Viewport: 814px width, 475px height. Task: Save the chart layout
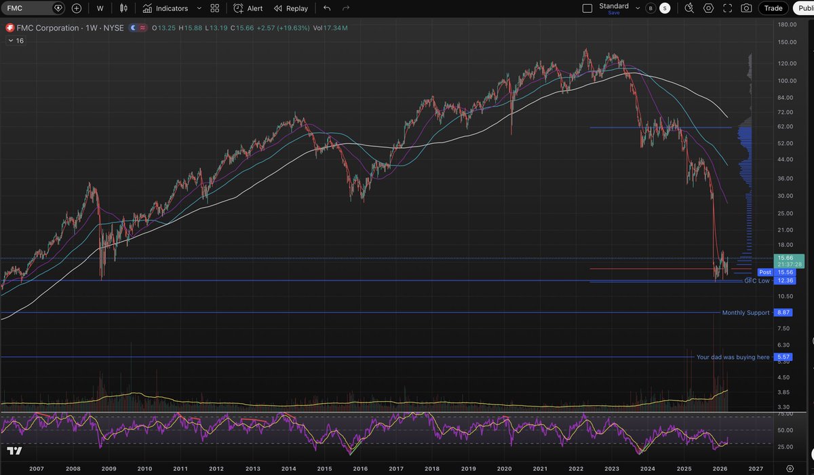(614, 13)
